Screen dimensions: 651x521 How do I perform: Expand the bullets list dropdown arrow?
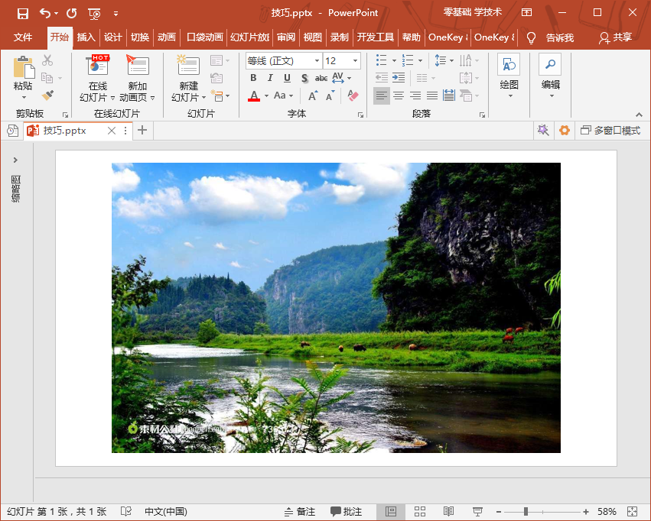(x=394, y=61)
